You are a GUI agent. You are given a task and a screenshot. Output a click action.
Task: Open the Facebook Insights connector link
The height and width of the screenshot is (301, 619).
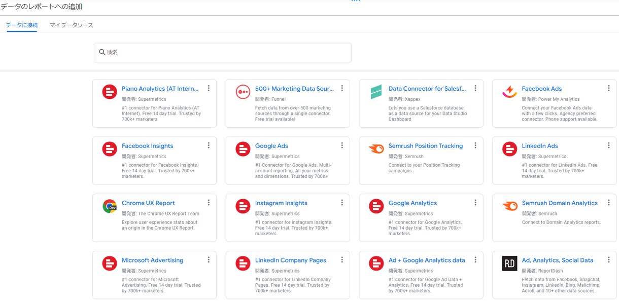click(147, 146)
